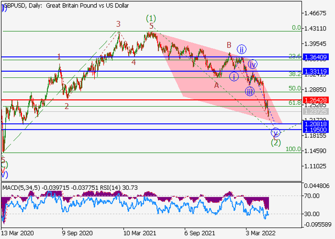Select the 1.39545 price axis label
The height and width of the screenshot is (239, 335).
pyautogui.click(x=315, y=44)
